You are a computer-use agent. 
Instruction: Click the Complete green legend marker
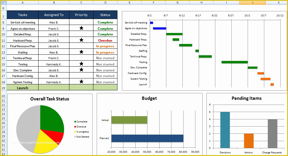coord(75,122)
